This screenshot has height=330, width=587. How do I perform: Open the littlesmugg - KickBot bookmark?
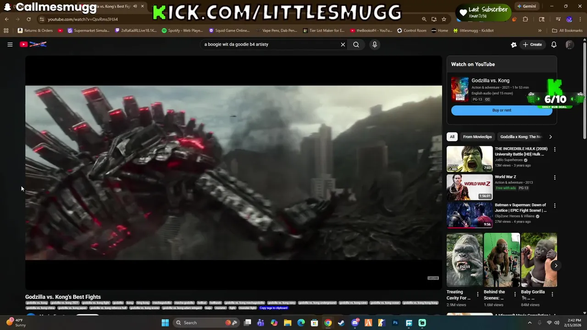[473, 31]
